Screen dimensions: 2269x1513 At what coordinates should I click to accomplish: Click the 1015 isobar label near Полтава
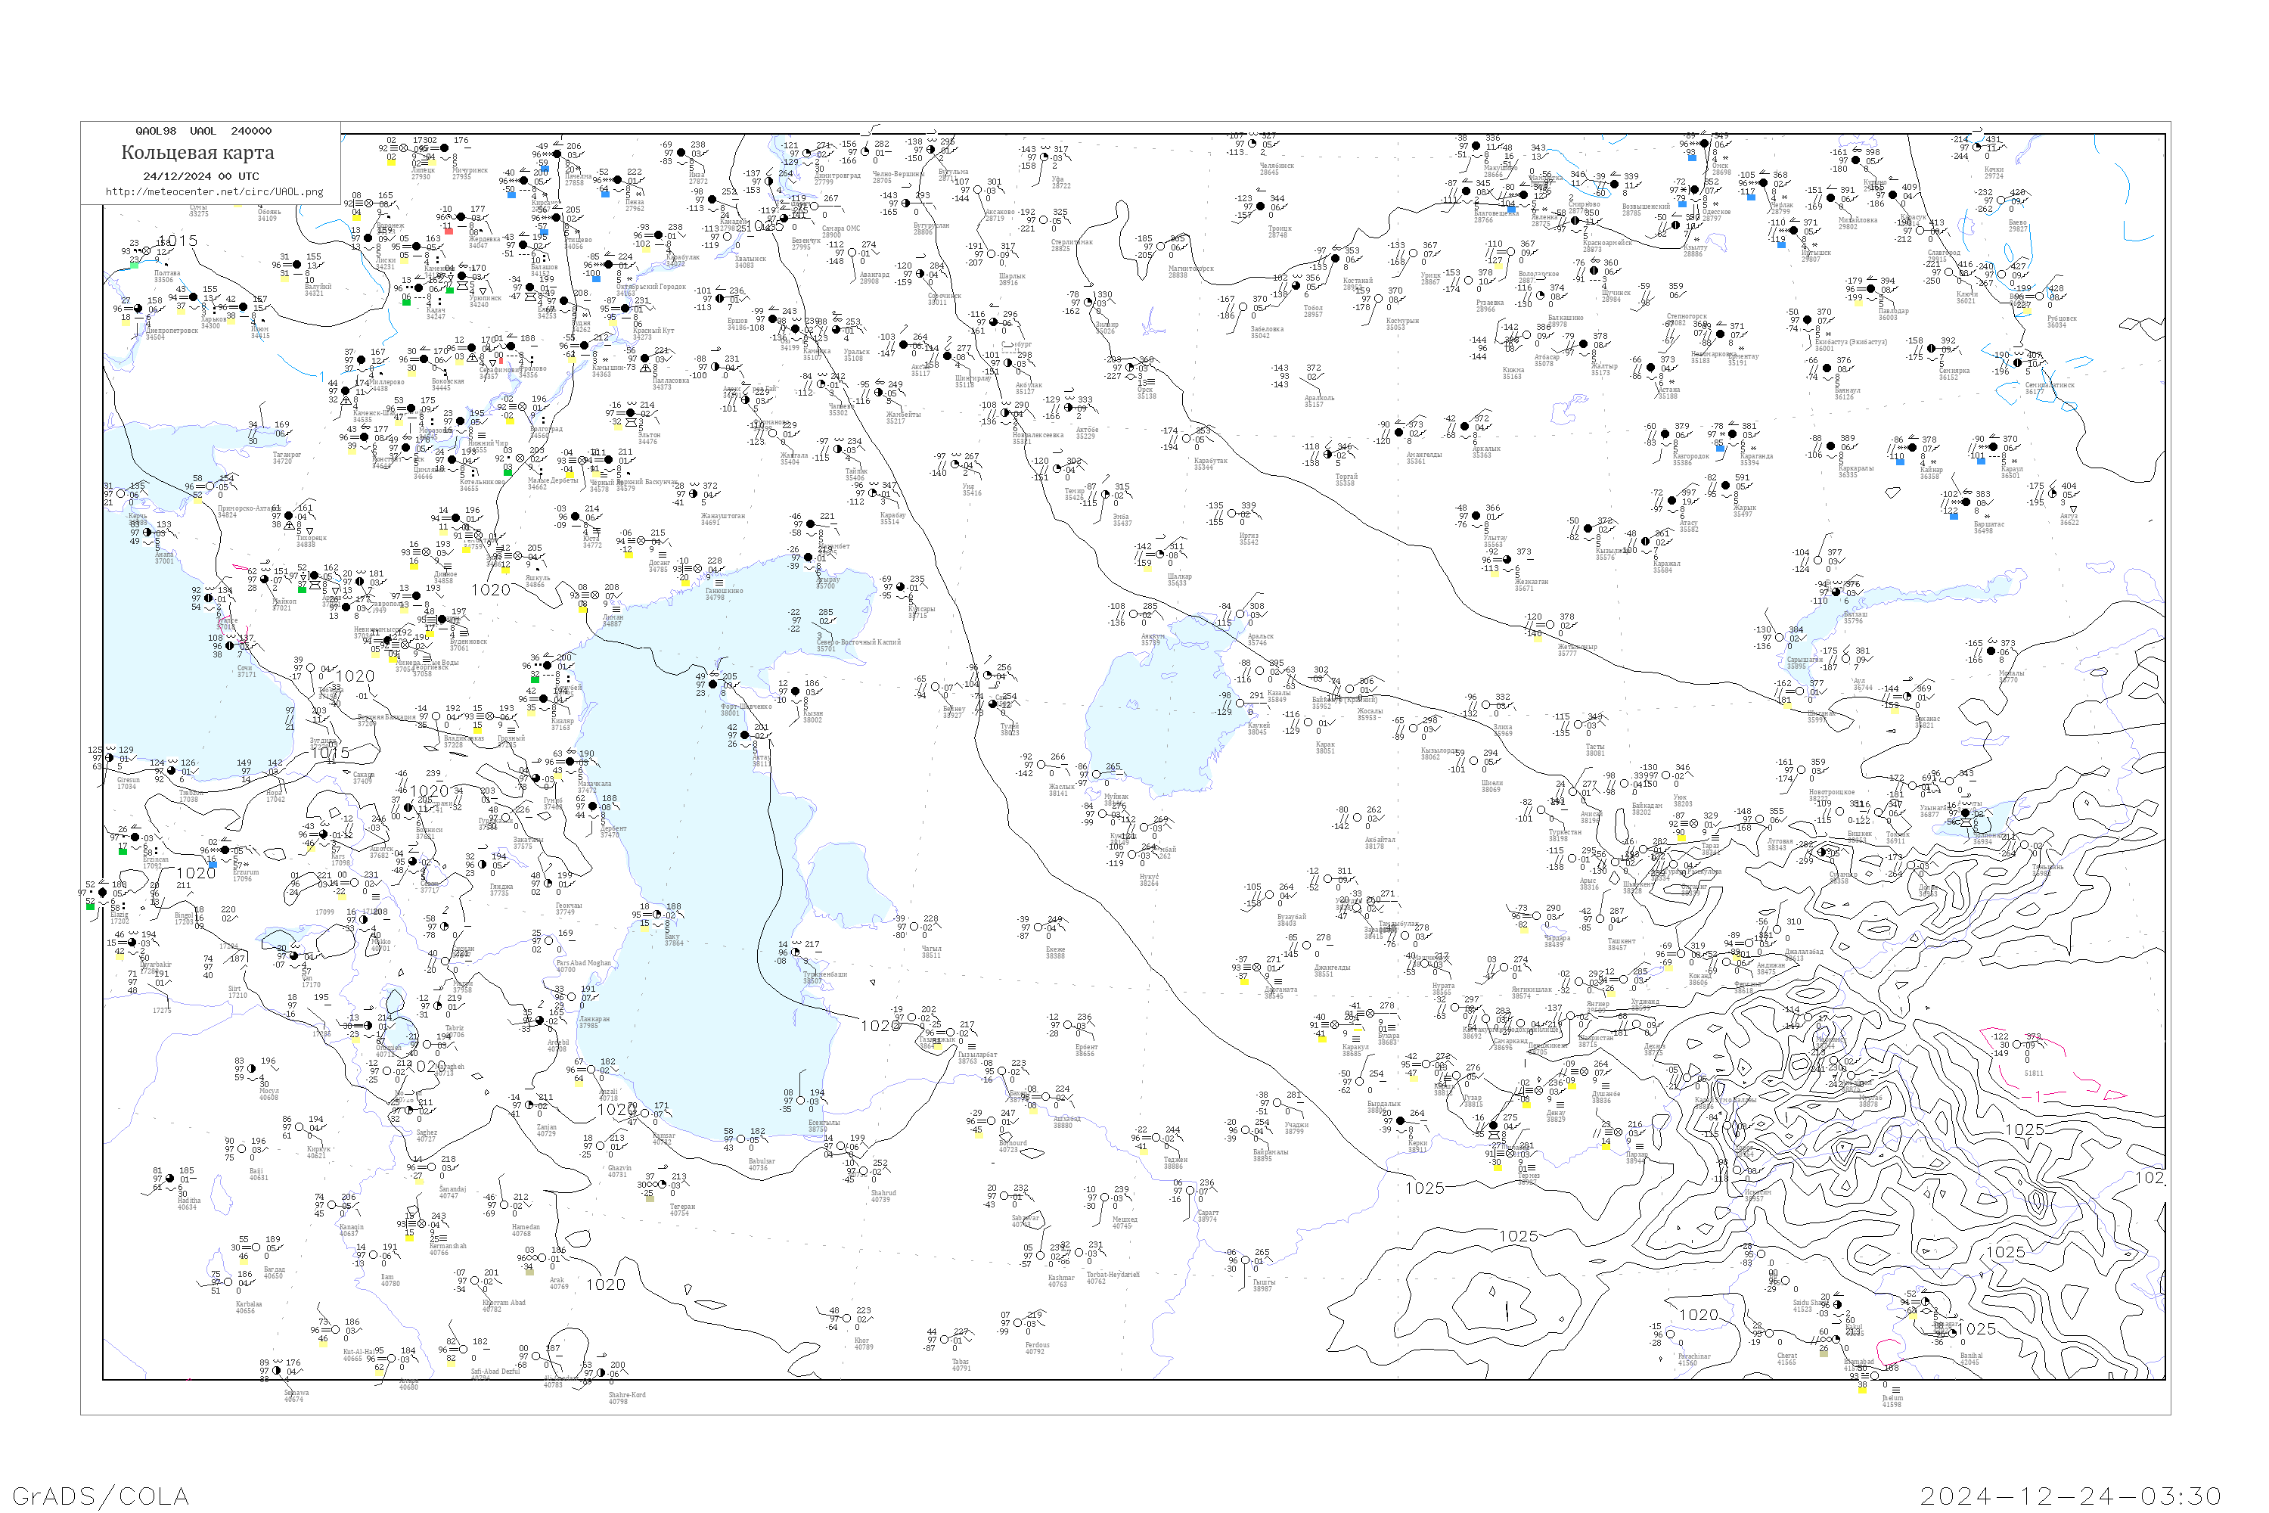coord(178,241)
